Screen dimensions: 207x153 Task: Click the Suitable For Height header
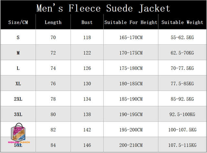click(131, 22)
